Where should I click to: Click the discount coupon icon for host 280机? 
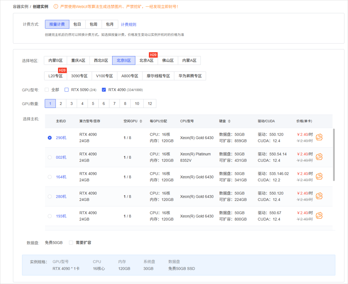point(319,196)
